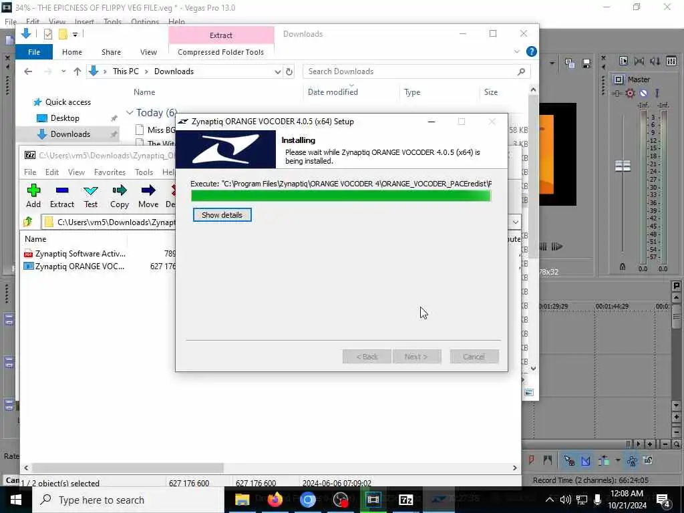Collapse the Today (6) group
Viewport: 684px width, 513px height.
click(x=130, y=112)
